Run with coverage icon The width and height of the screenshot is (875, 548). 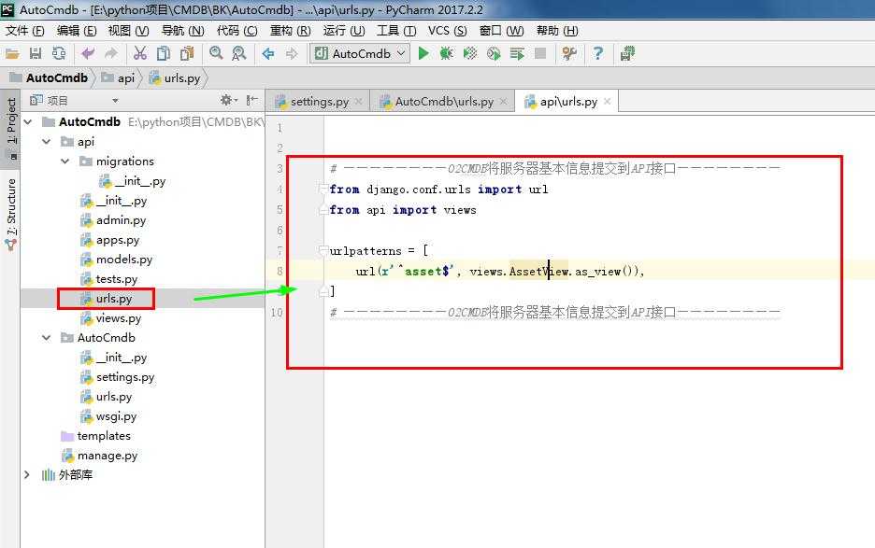pos(470,53)
